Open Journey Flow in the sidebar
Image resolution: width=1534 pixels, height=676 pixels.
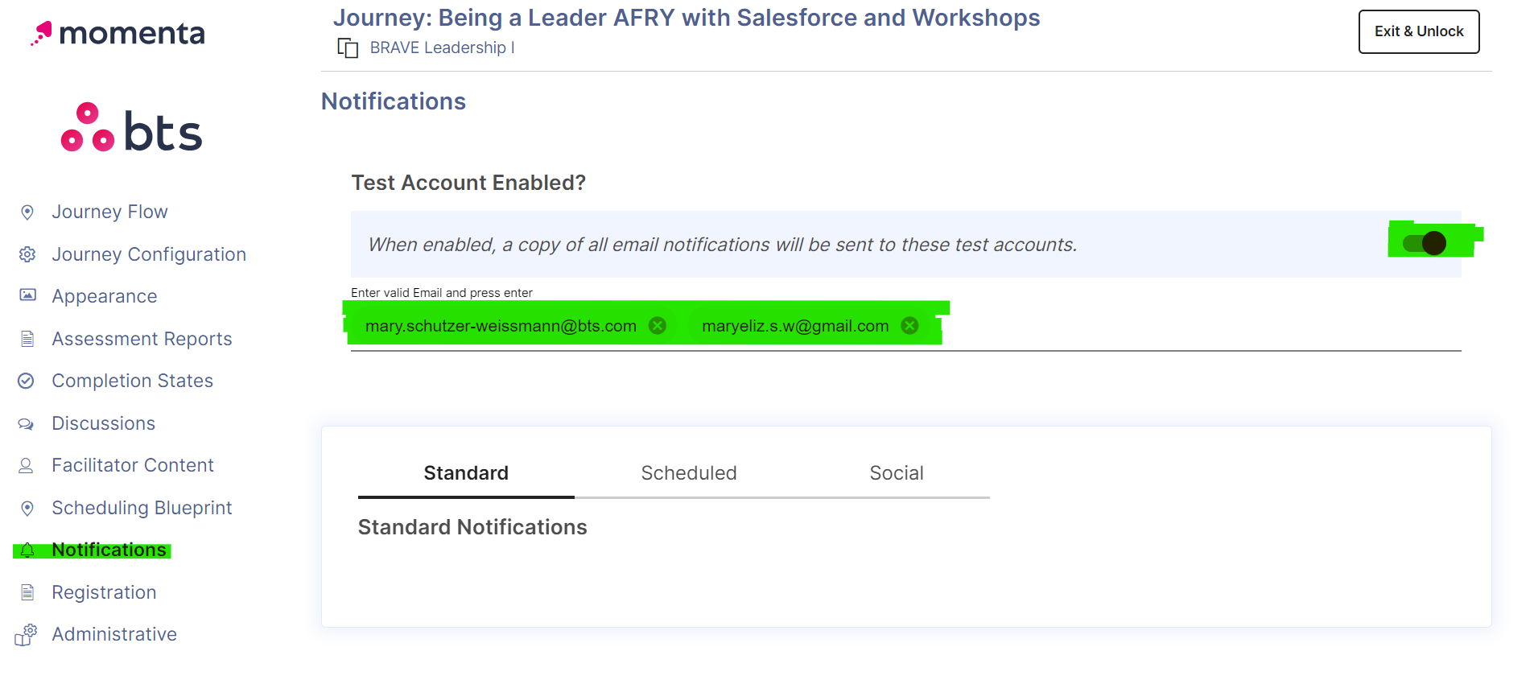point(109,212)
